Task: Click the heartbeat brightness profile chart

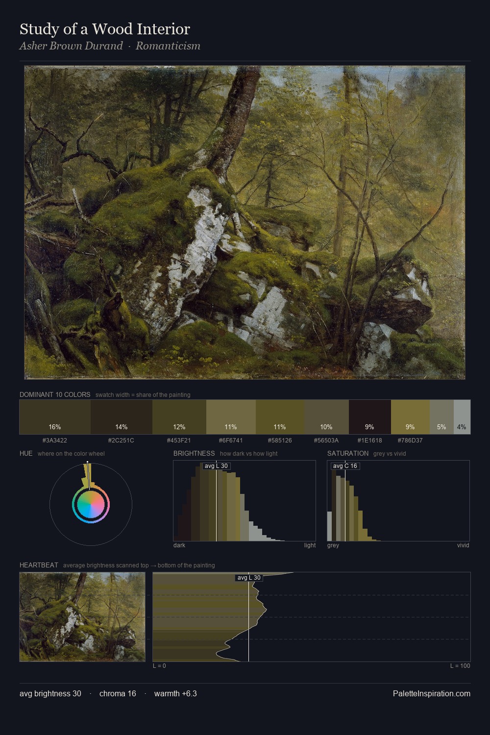Action: (312, 617)
